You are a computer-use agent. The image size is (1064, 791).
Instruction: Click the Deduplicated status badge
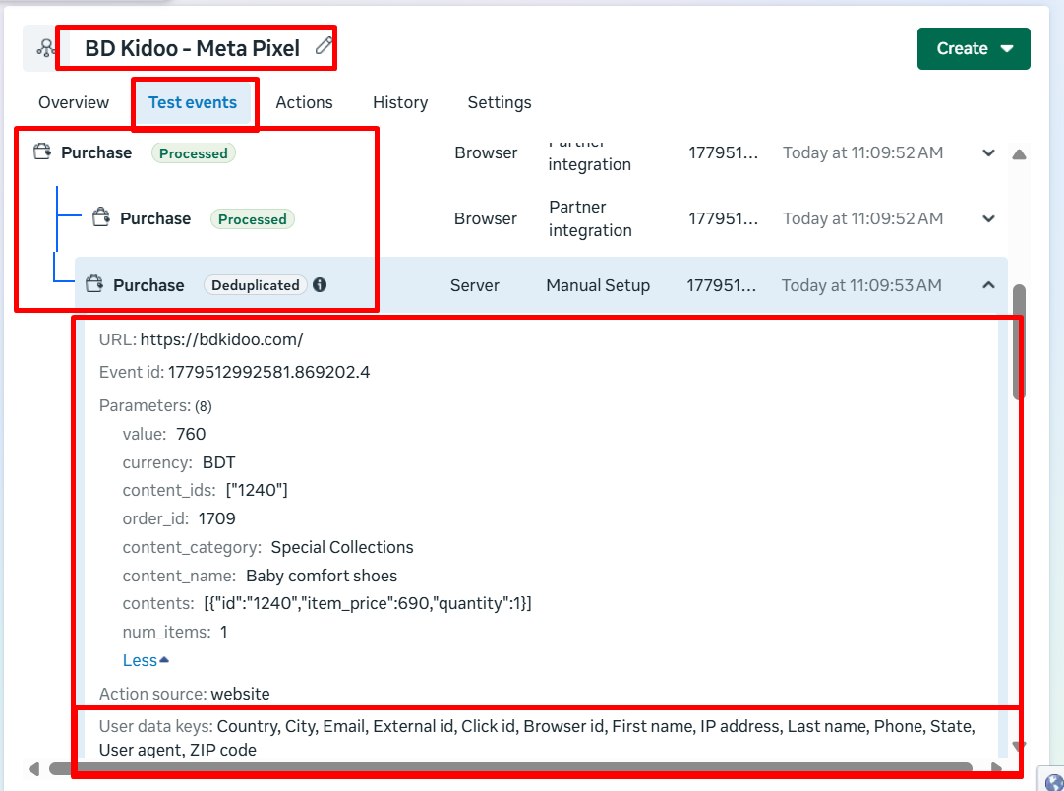(x=255, y=285)
